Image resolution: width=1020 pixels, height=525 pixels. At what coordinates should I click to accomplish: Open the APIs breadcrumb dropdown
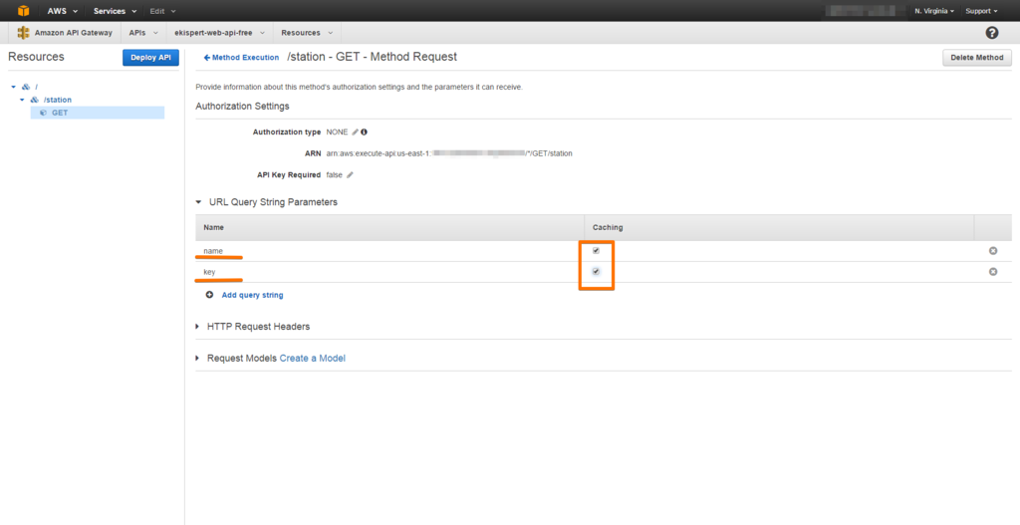[x=143, y=33]
